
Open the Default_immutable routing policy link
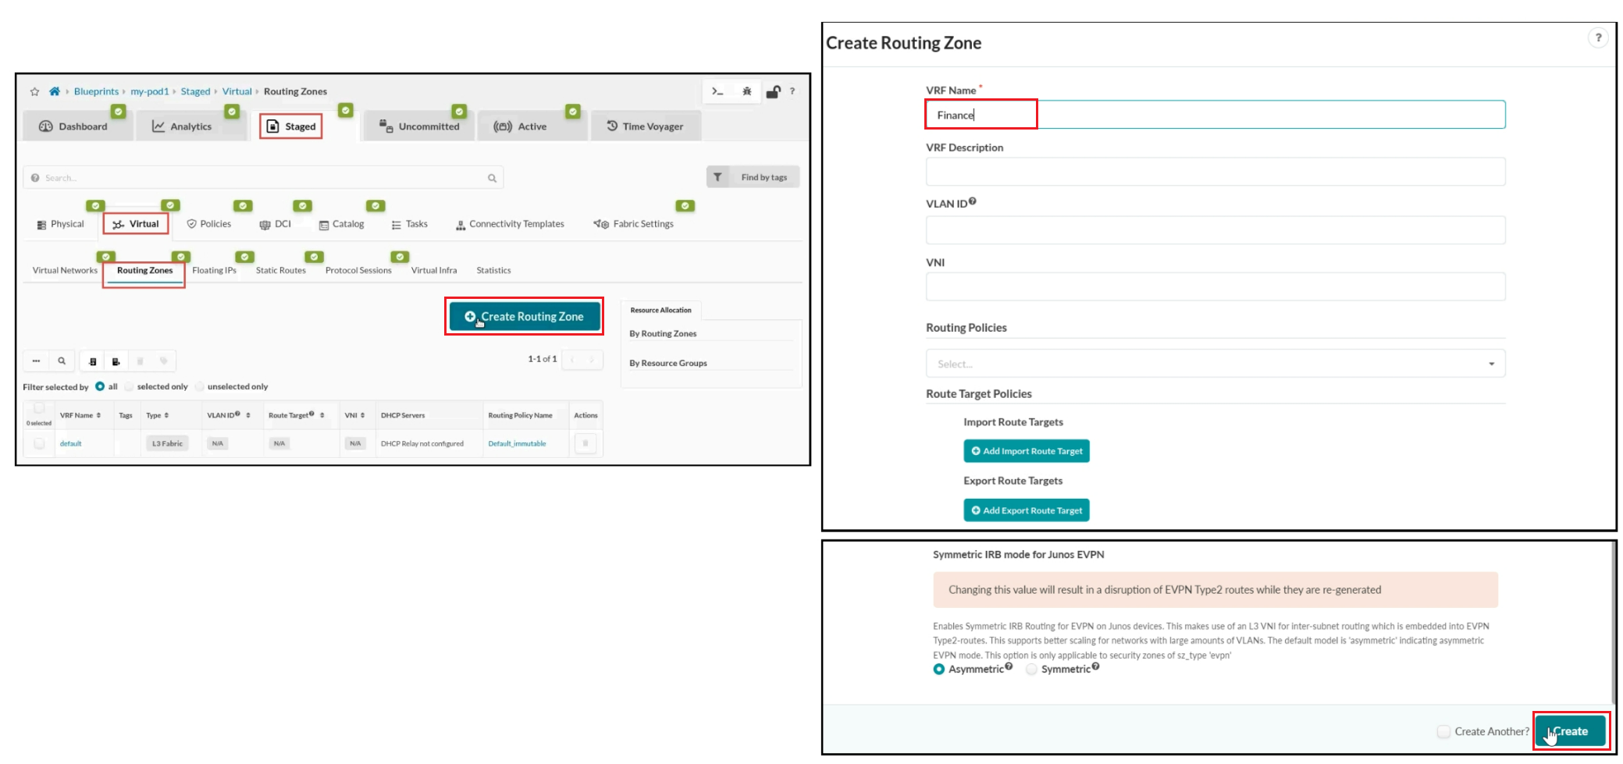point(517,443)
